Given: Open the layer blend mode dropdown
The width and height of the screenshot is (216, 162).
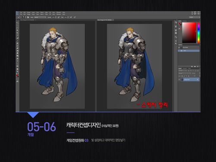Looking at the screenshot, I should pos(184,73).
